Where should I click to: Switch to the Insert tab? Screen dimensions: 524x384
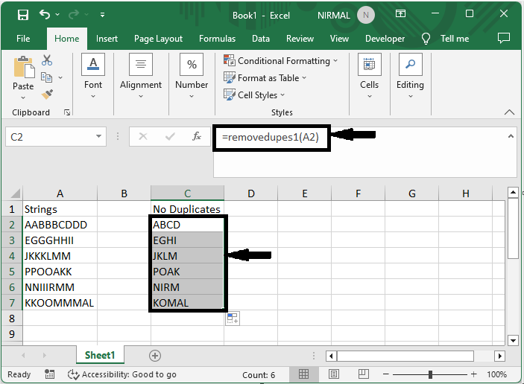coord(107,39)
